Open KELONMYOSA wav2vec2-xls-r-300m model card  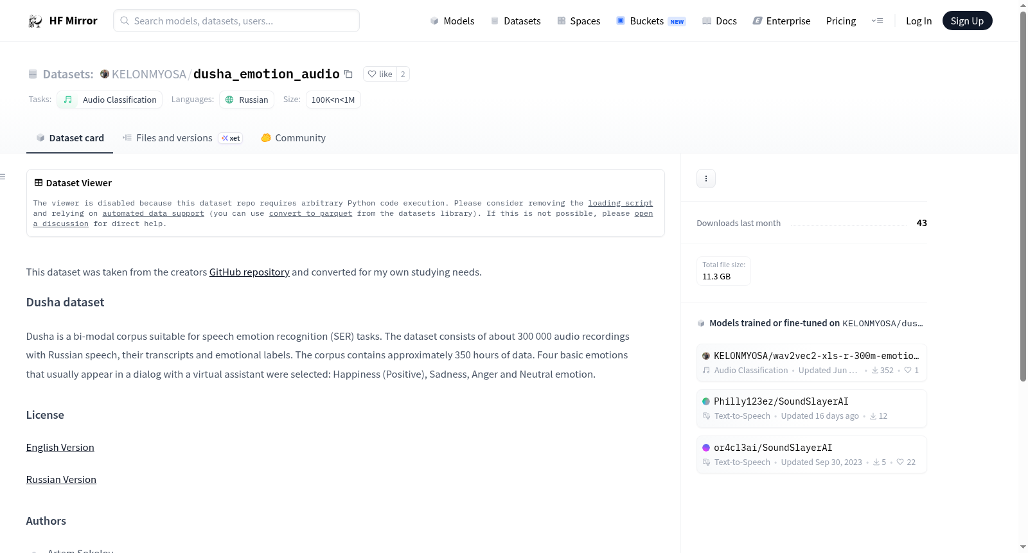811,363
